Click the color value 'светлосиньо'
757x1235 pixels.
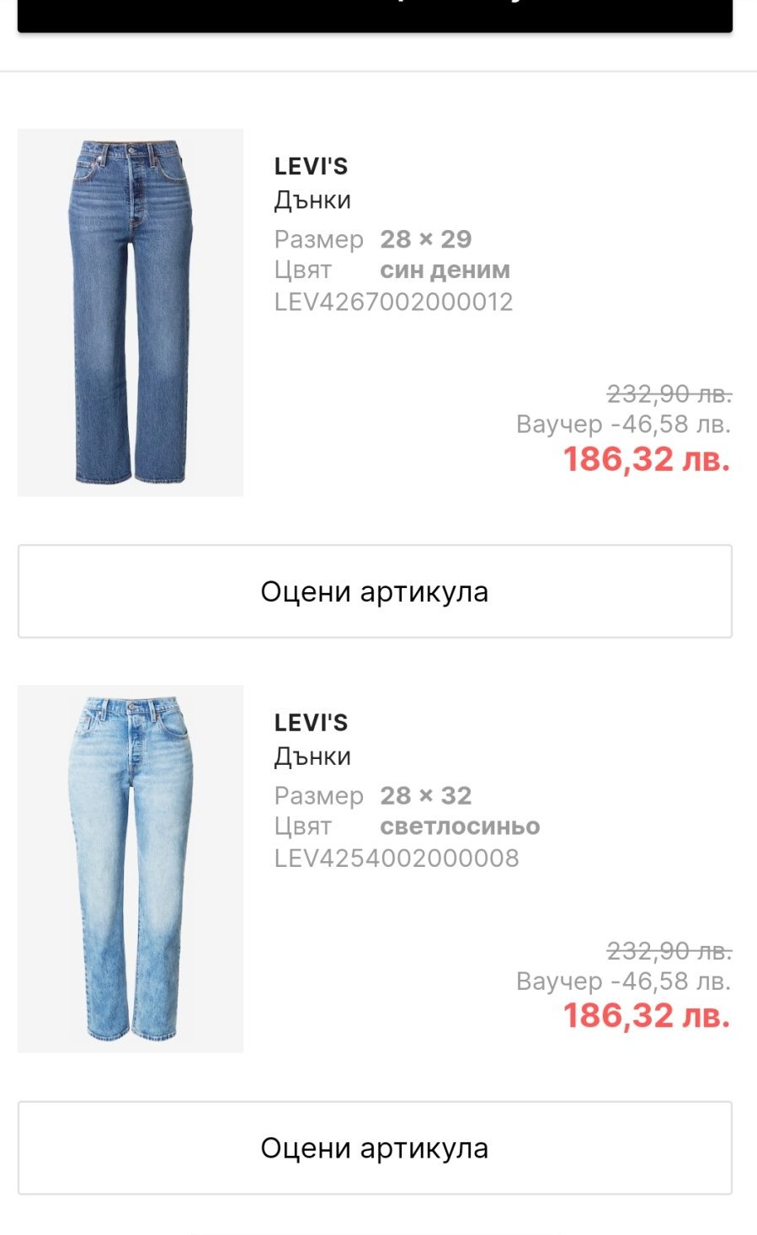[x=460, y=826]
